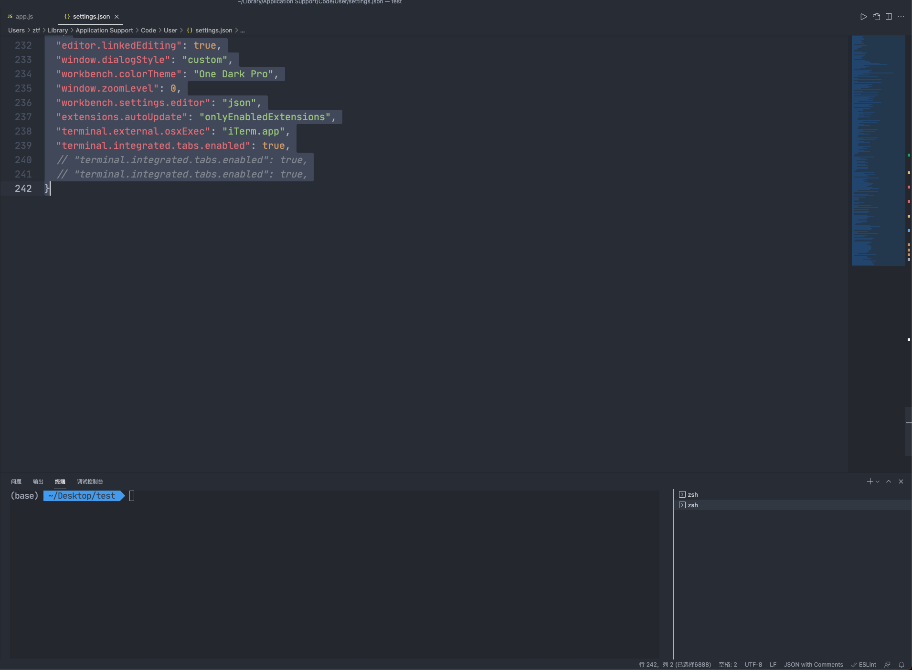912x670 pixels.
Task: Select the second zsh terminal session
Action: [693, 505]
